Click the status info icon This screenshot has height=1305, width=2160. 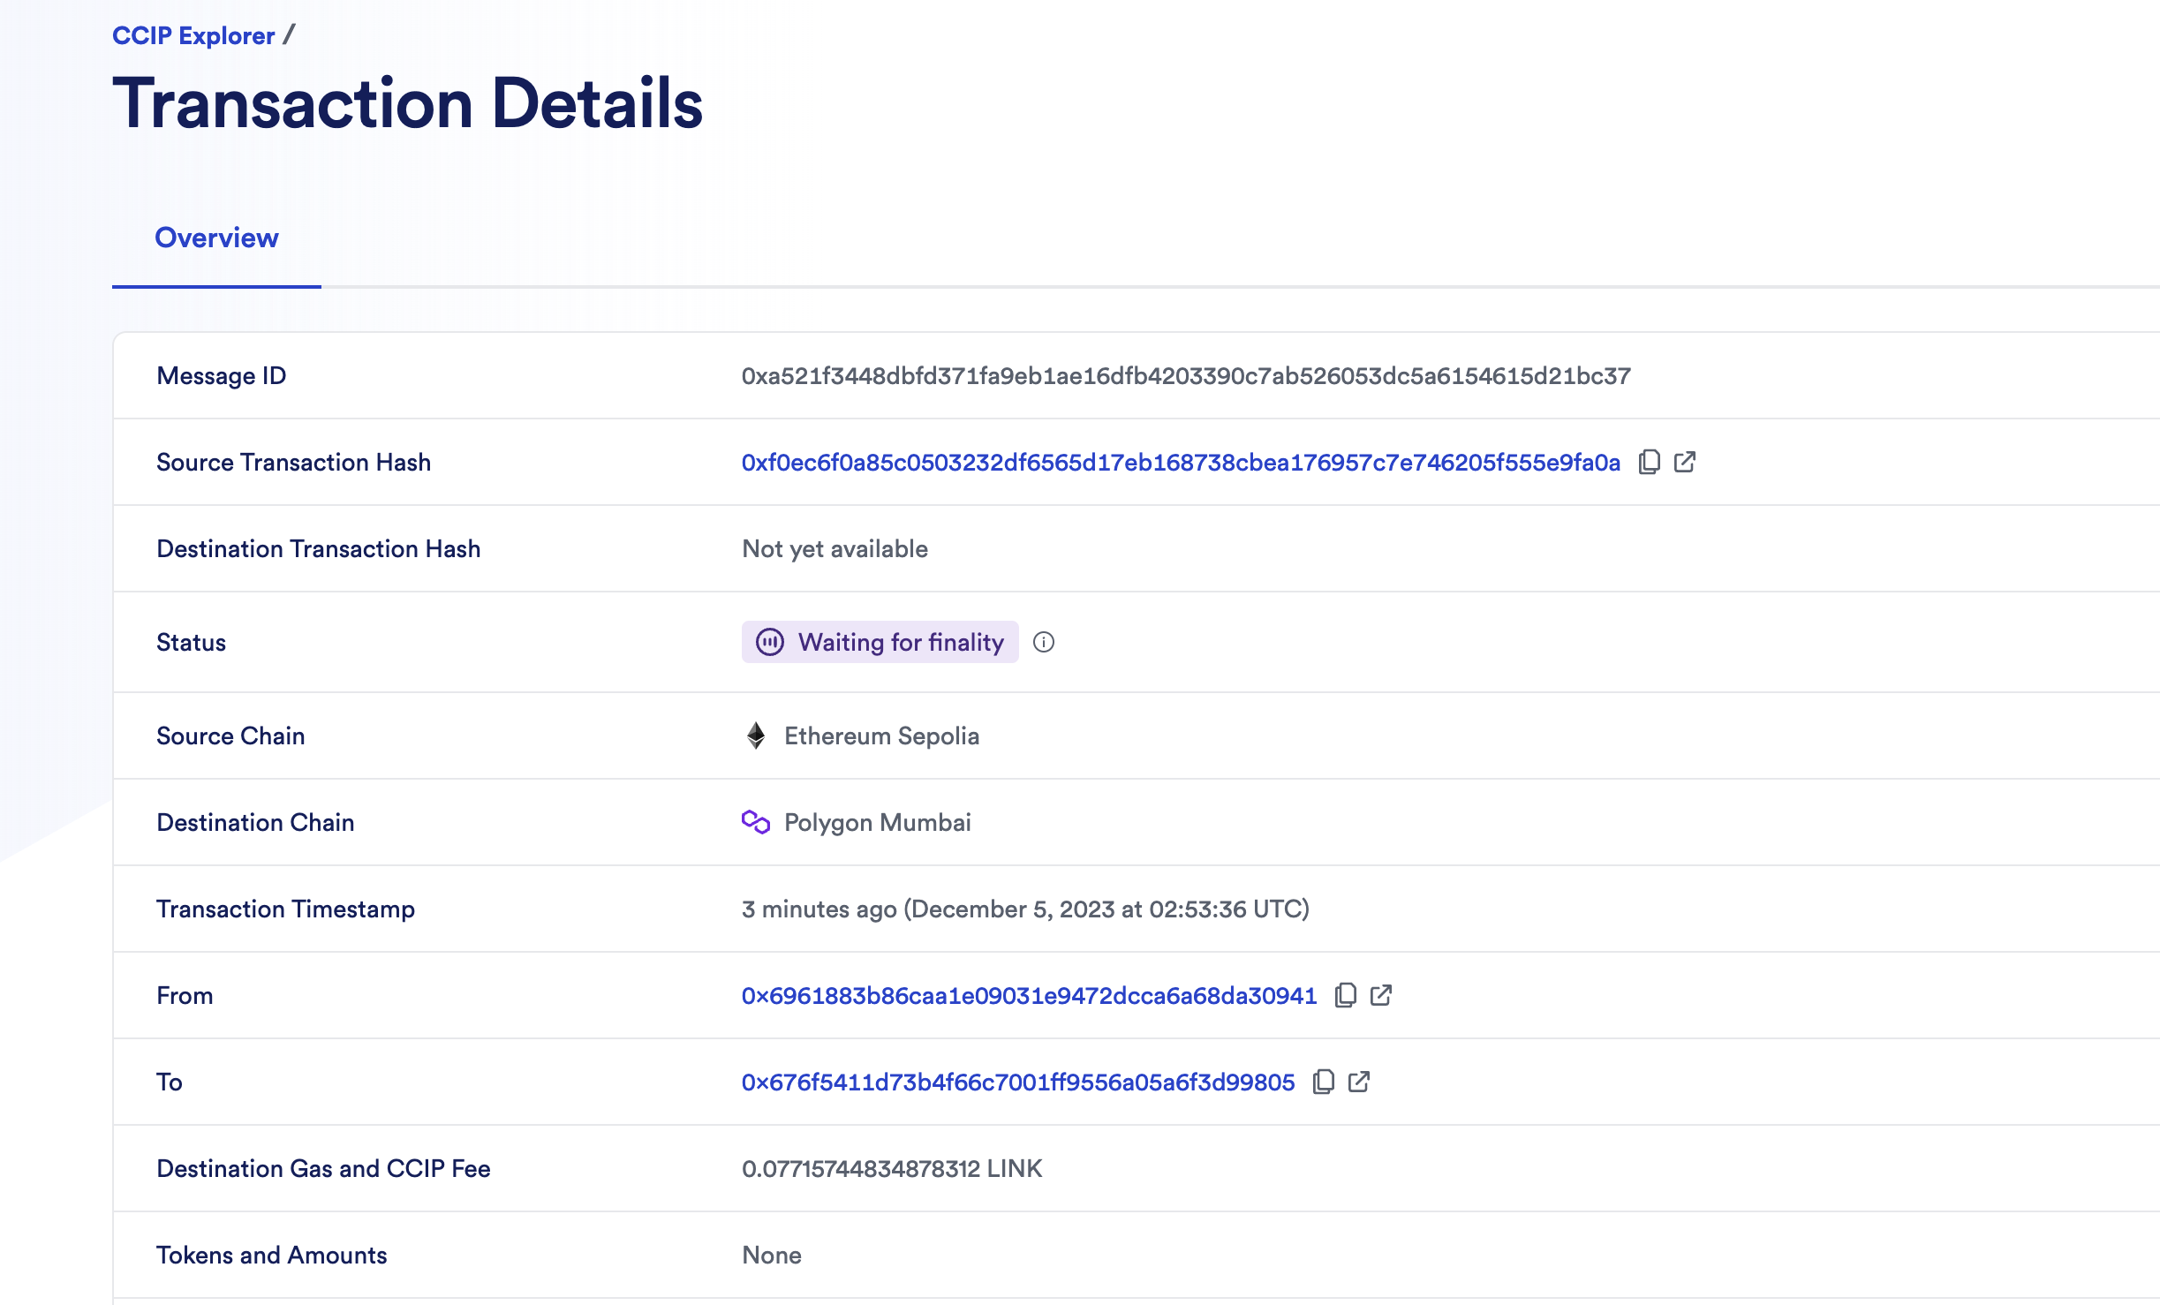click(x=1044, y=642)
